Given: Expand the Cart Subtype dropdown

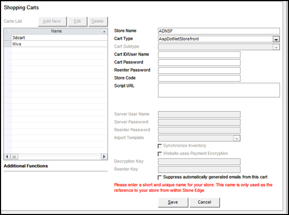Looking at the screenshot, I should pyautogui.click(x=276, y=47).
